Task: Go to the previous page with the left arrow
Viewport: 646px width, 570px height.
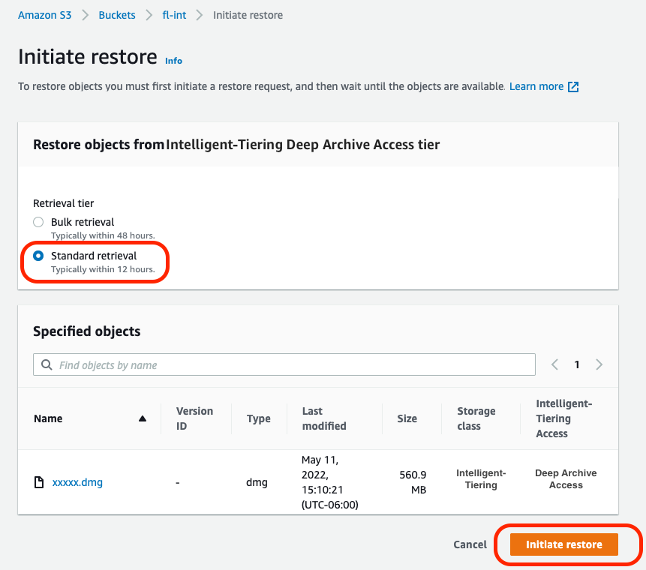Action: (x=554, y=364)
